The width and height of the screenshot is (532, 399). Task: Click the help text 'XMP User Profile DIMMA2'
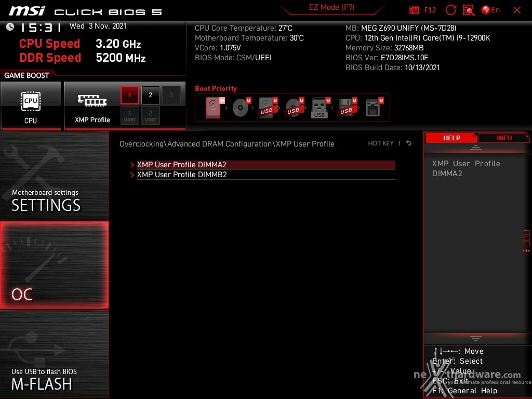[x=466, y=169]
